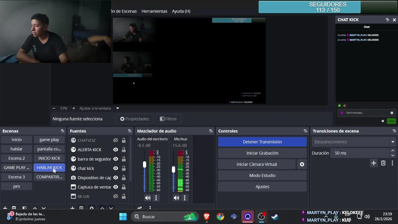
Task: Pop out the CHAT KICK dock
Action: pos(387,20)
